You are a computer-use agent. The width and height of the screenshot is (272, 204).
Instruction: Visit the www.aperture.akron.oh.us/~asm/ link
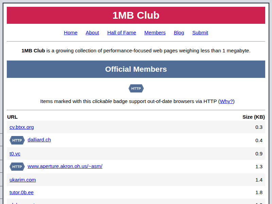pos(65,166)
